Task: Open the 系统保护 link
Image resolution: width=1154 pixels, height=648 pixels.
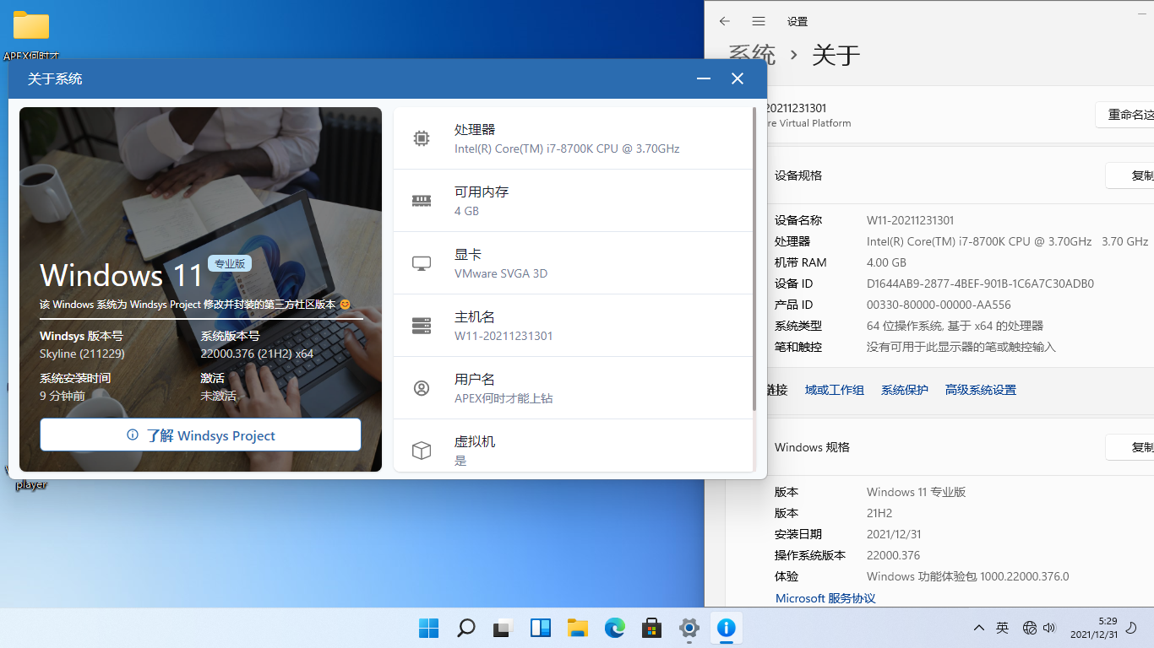Action: (904, 390)
